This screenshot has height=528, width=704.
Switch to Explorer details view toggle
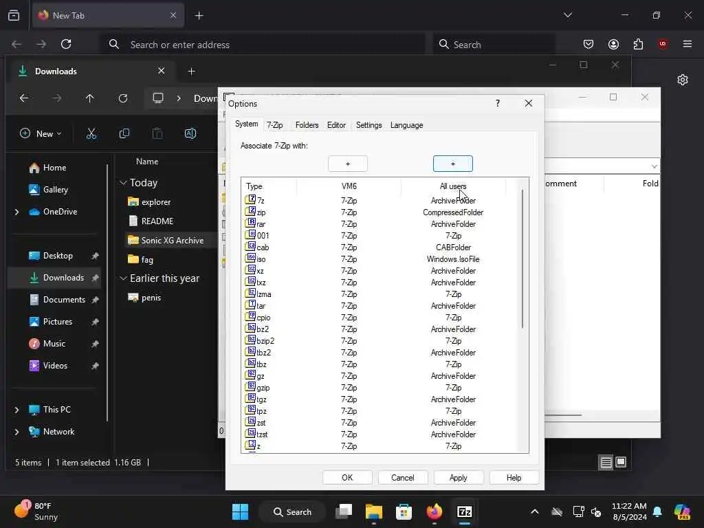click(606, 463)
